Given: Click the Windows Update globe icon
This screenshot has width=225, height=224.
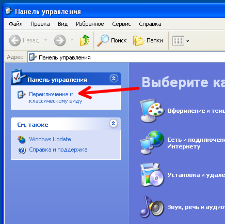Looking at the screenshot, I should (22, 140).
